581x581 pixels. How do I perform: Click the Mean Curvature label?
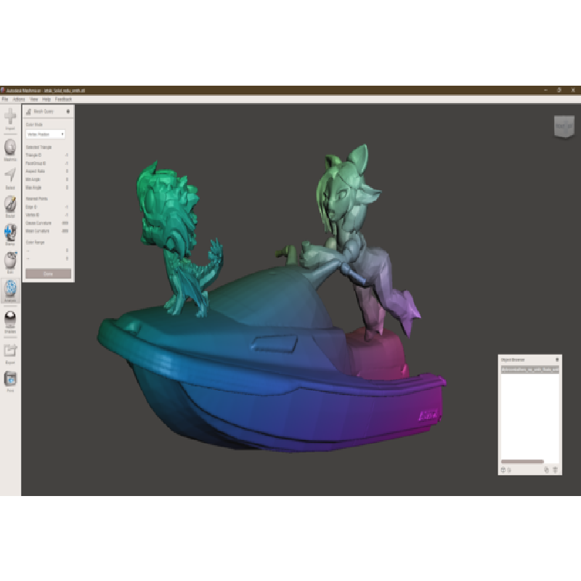[38, 231]
